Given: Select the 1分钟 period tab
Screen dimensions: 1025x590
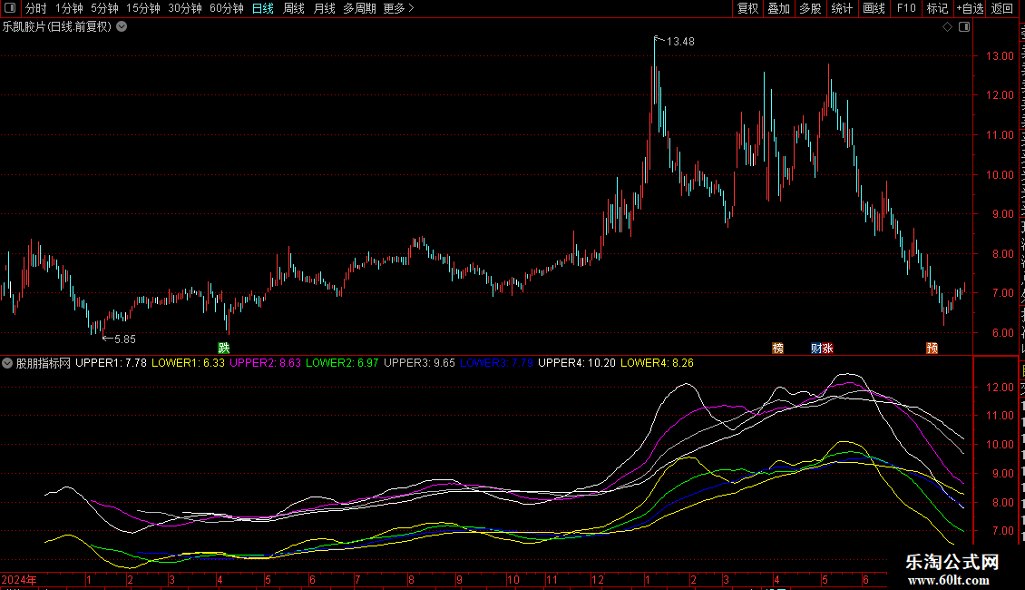Looking at the screenshot, I should coord(69,8).
